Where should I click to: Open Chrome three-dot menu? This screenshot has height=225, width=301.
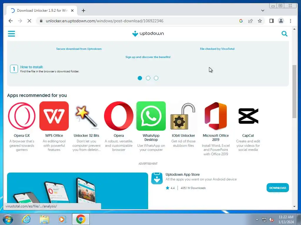[x=290, y=21]
